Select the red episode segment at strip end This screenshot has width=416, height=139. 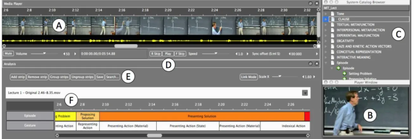(307, 116)
